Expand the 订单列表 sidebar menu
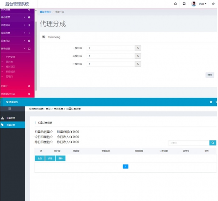 pyautogui.click(x=16, y=41)
